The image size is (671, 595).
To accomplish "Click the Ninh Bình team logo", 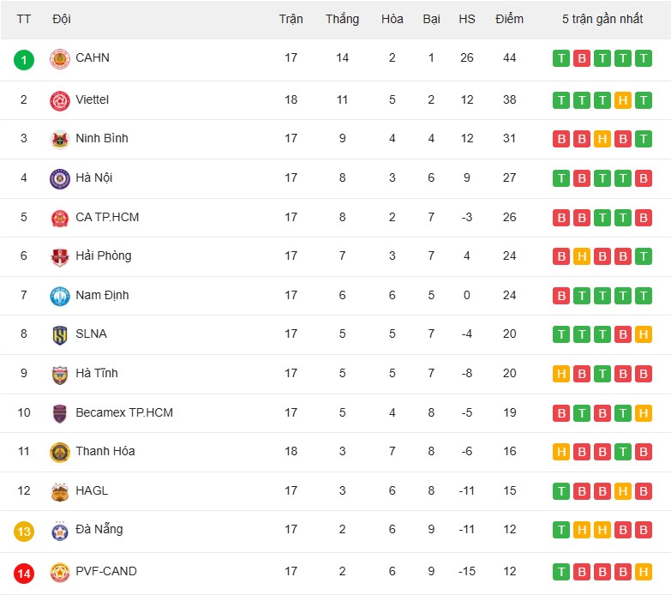I will click(59, 139).
